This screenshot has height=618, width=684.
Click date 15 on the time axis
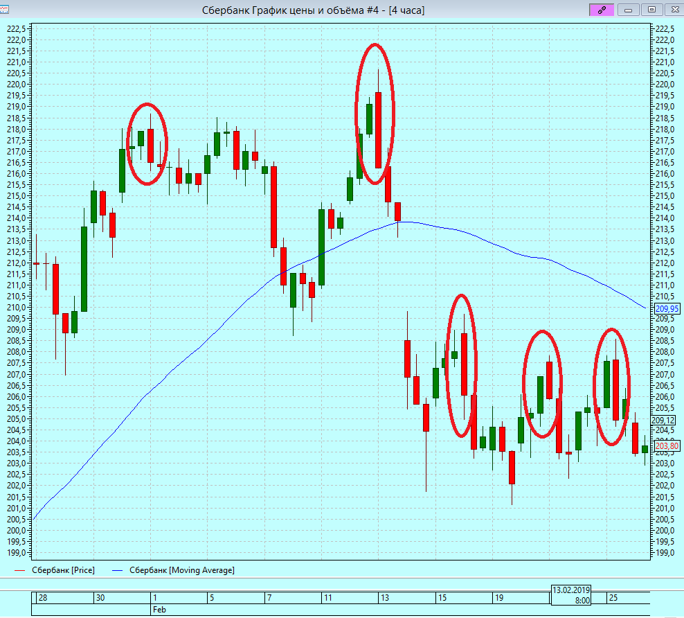coord(442,598)
